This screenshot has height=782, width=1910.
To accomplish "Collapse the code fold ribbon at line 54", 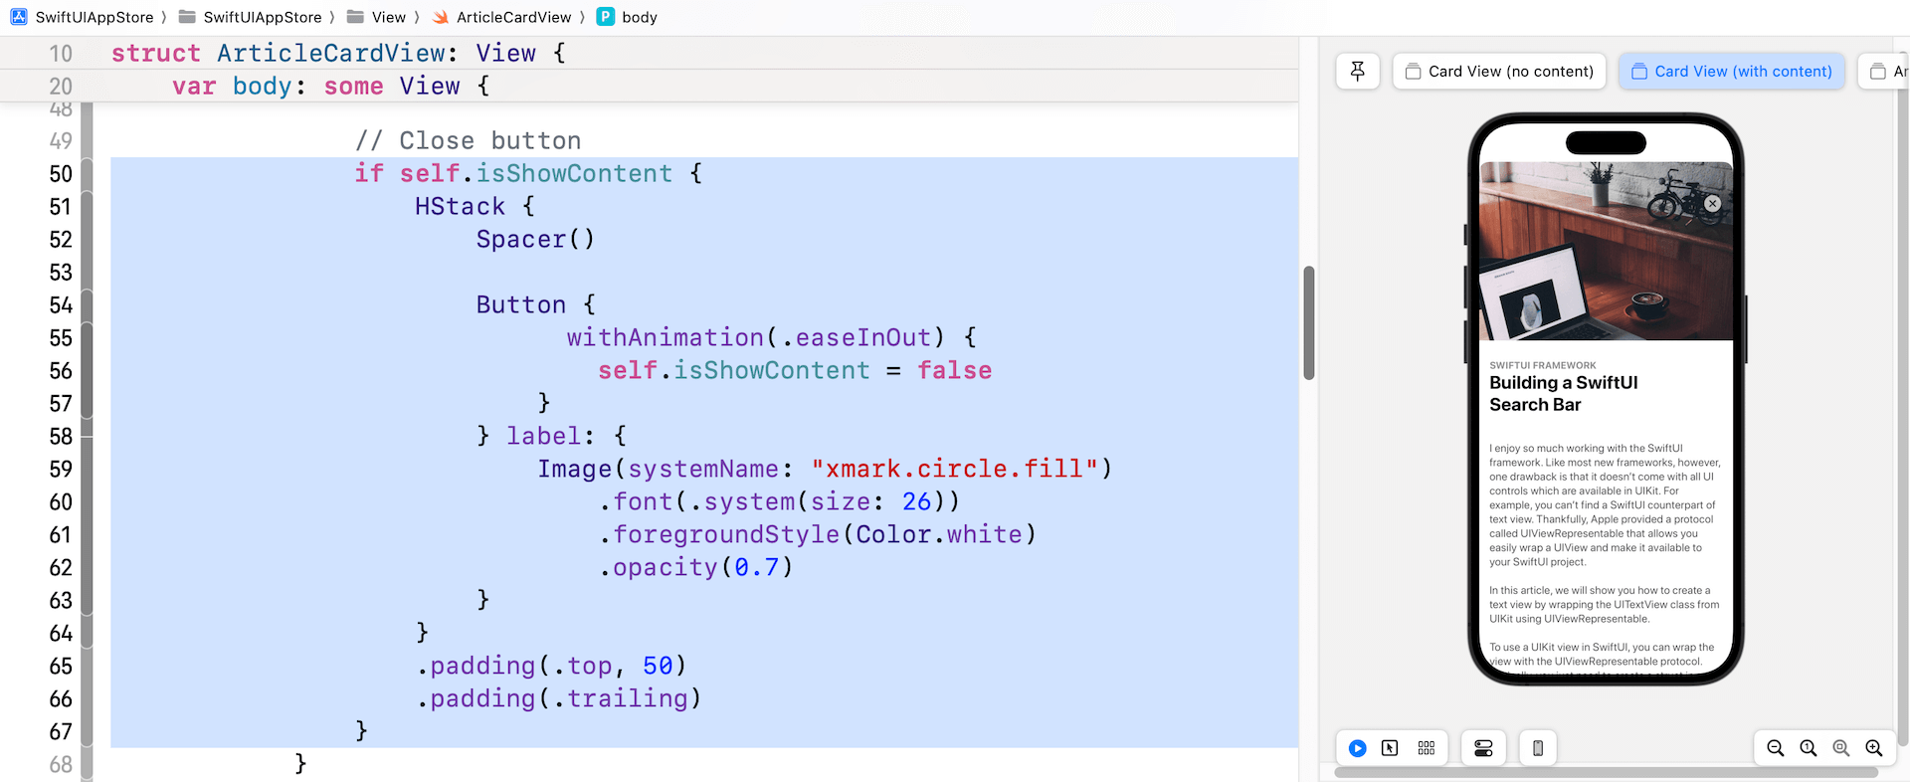I will pyautogui.click(x=87, y=305).
